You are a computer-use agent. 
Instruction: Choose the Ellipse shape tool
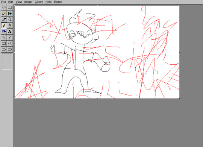4,50
